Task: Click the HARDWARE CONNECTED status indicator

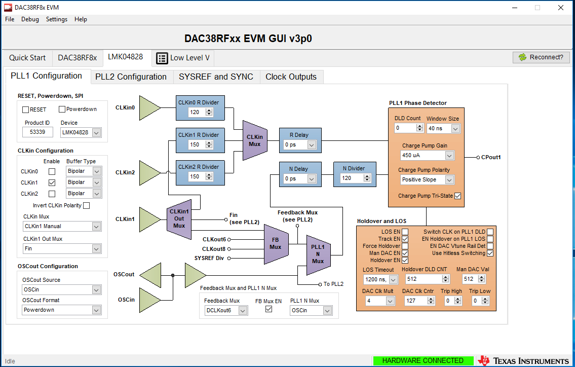Action: click(x=423, y=361)
